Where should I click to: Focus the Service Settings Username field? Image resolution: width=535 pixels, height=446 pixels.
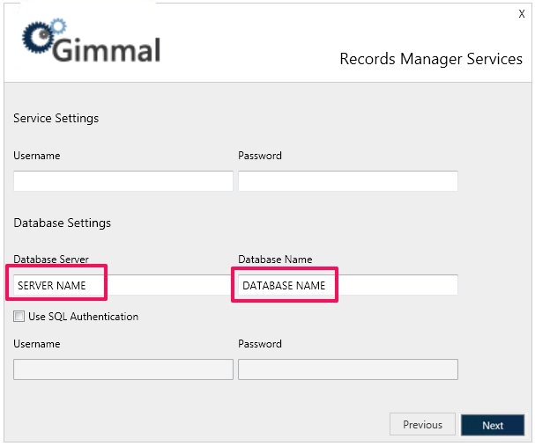click(123, 181)
